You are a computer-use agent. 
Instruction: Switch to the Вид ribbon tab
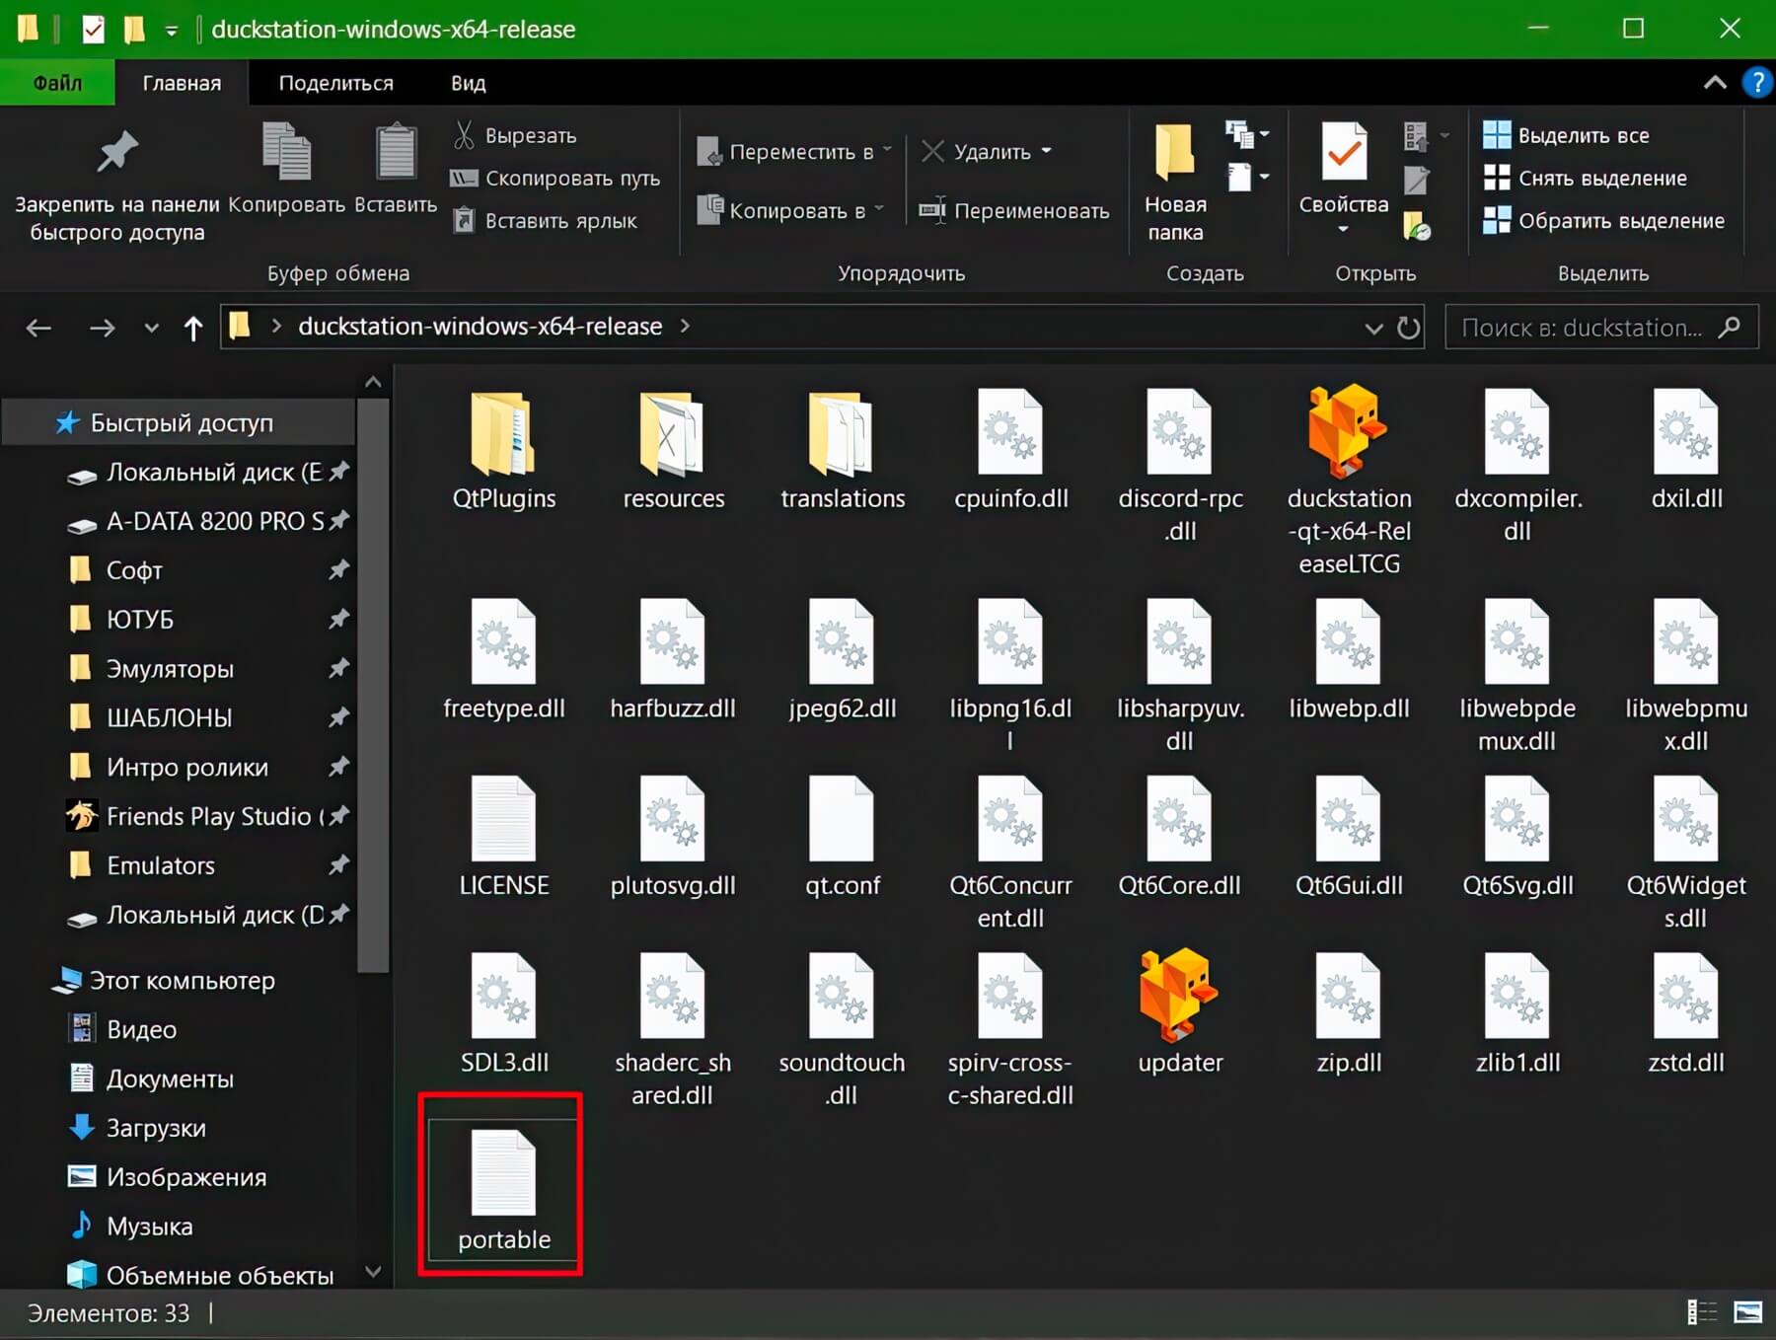click(x=469, y=83)
